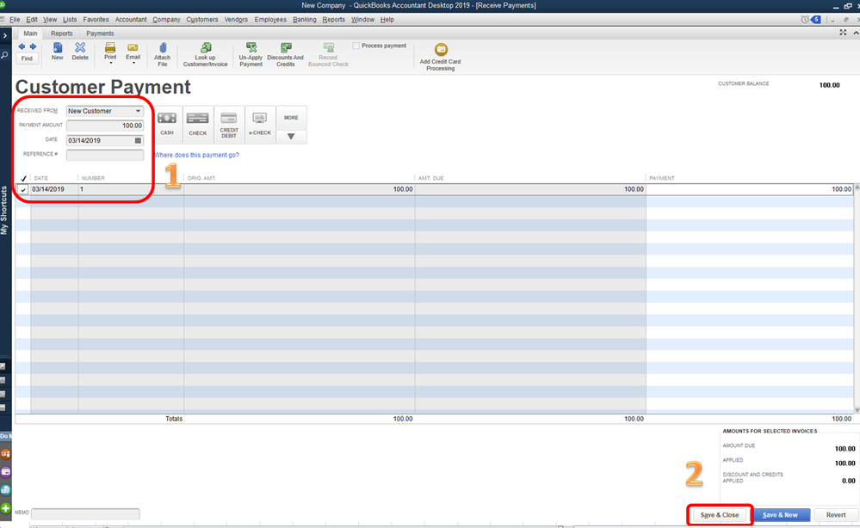Viewport: 860px width, 528px height.
Task: Select the Main ribbon tab
Action: (30, 34)
